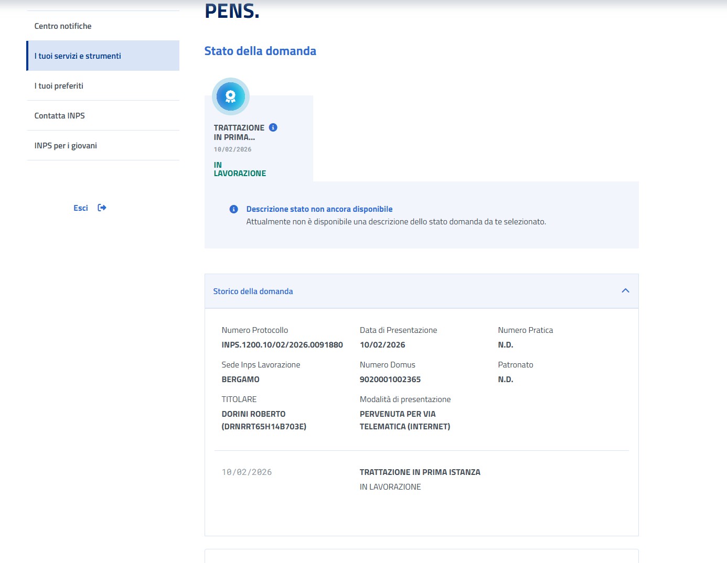The image size is (727, 563).
Task: Open INPS per i giovani
Action: point(66,146)
